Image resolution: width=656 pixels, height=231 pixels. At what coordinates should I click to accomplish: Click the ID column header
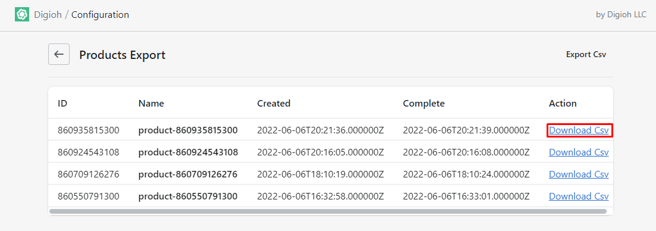pos(62,104)
